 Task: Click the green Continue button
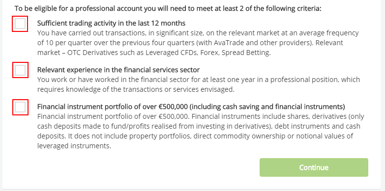314,167
